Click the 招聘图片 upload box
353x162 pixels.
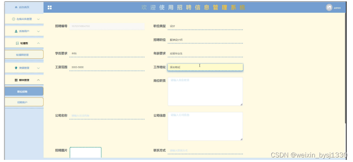pyautogui.click(x=85, y=152)
